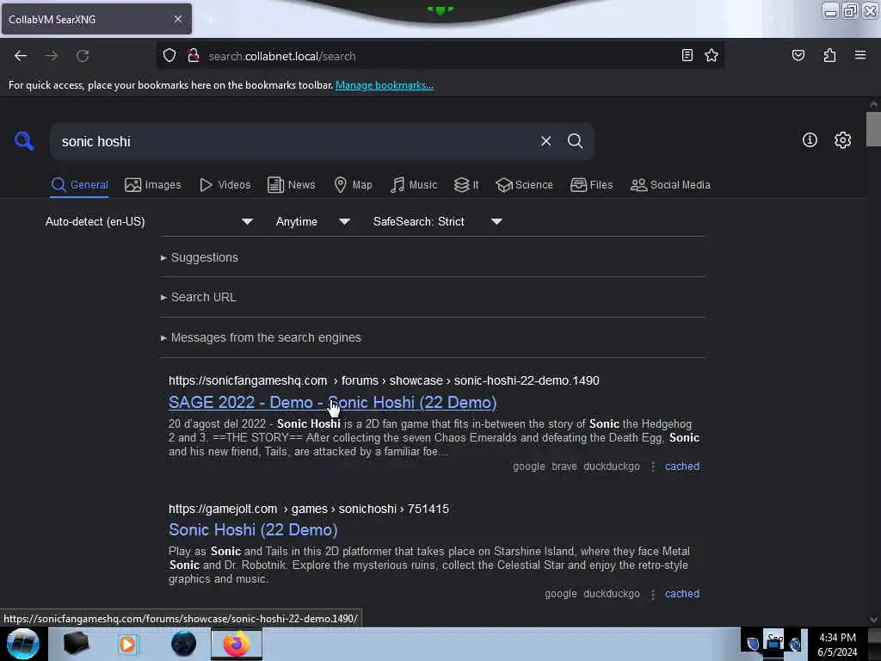Click Firefox icon on taskbar
The height and width of the screenshot is (661, 881).
click(x=237, y=644)
